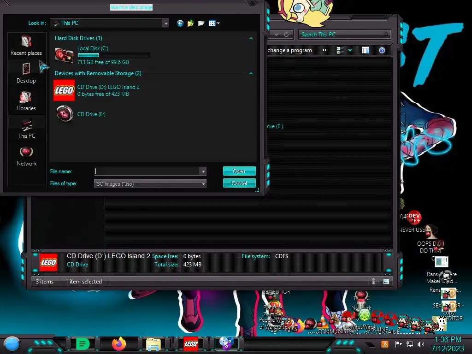Switch to large icons view in status bar
This screenshot has width=472, height=354.
[x=386, y=282]
